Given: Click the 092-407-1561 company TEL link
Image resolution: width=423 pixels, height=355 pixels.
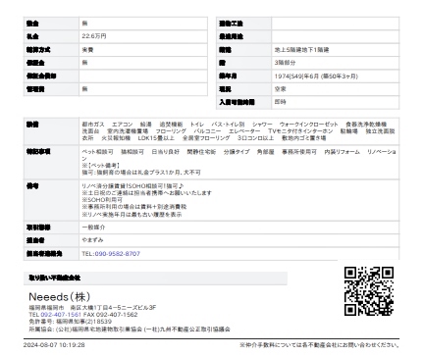Looking at the screenshot, I should (61, 315).
